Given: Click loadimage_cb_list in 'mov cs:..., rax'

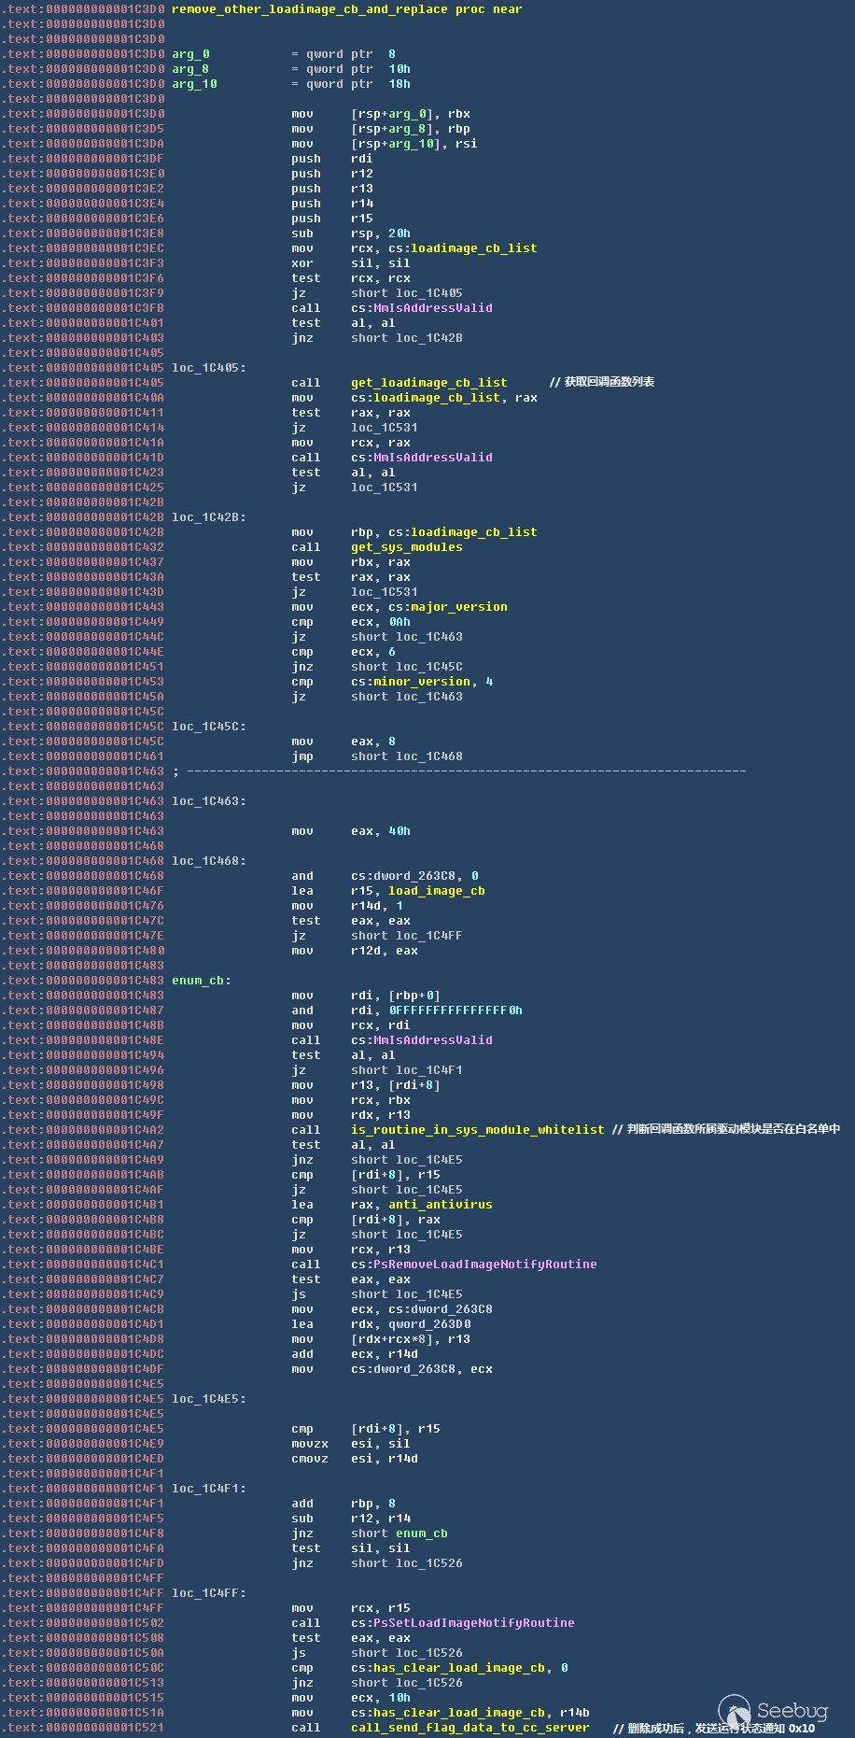Looking at the screenshot, I should pyautogui.click(x=437, y=398).
